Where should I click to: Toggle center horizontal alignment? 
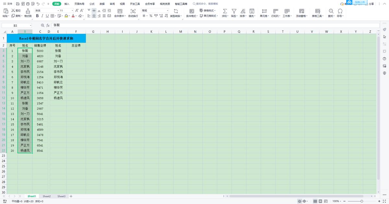point(94,16)
